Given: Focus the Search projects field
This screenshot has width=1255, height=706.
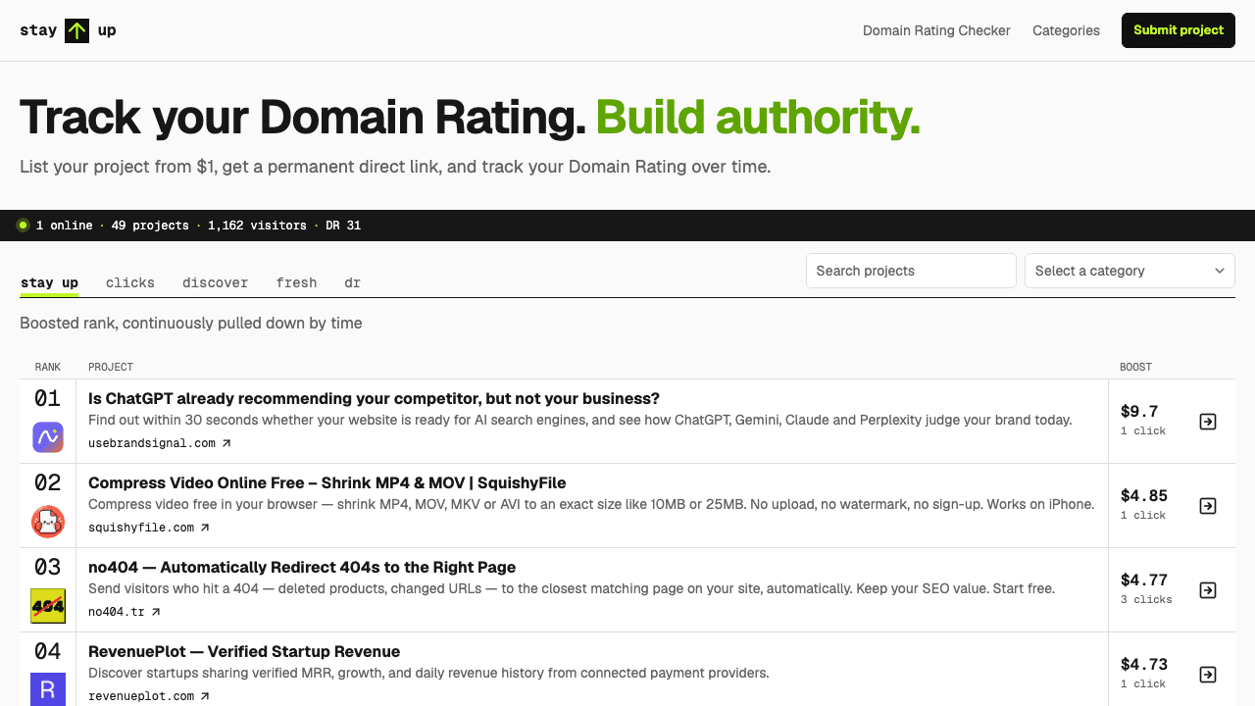Looking at the screenshot, I should (911, 271).
